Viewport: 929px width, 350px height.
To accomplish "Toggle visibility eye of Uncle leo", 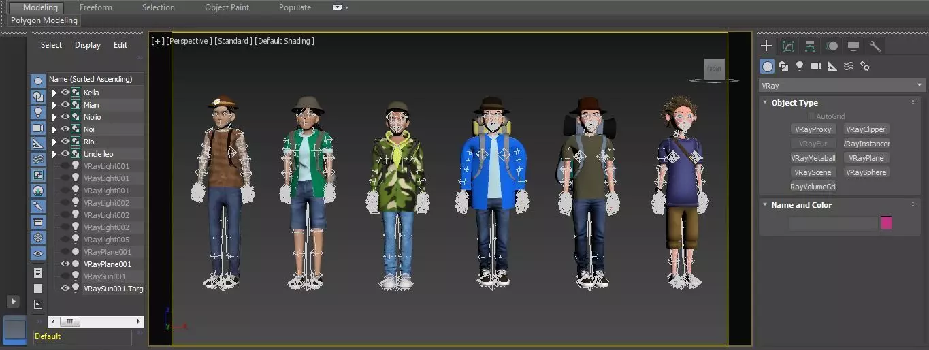I will (65, 154).
